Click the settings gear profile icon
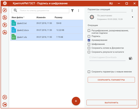 [92, 17]
